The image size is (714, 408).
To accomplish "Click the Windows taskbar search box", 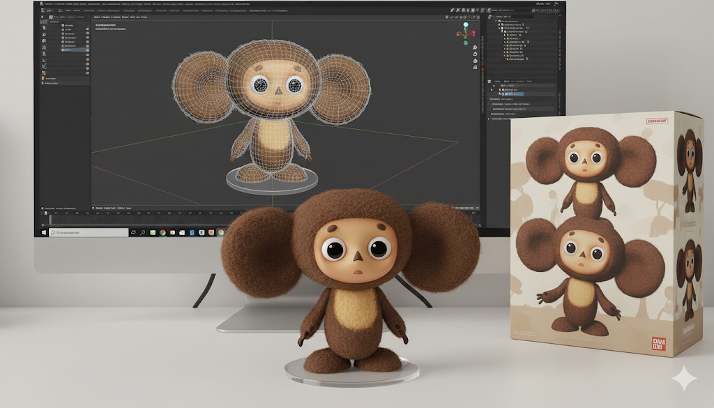I will pos(89,232).
